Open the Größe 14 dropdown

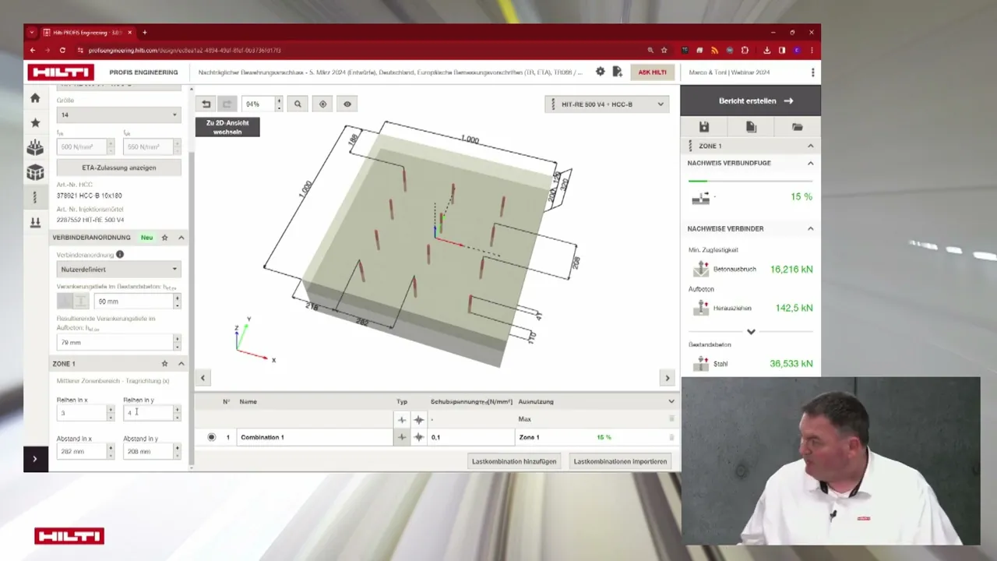click(x=118, y=115)
